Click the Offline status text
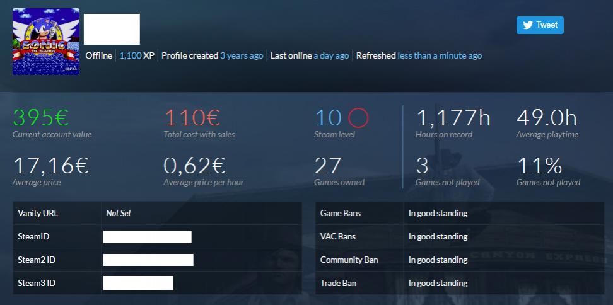 tap(99, 55)
